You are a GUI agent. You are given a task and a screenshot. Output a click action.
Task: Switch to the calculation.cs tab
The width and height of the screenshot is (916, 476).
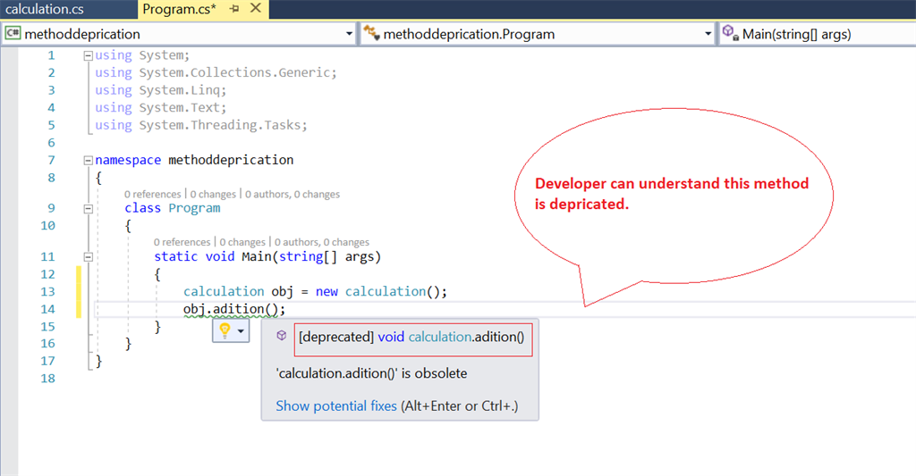45,9
